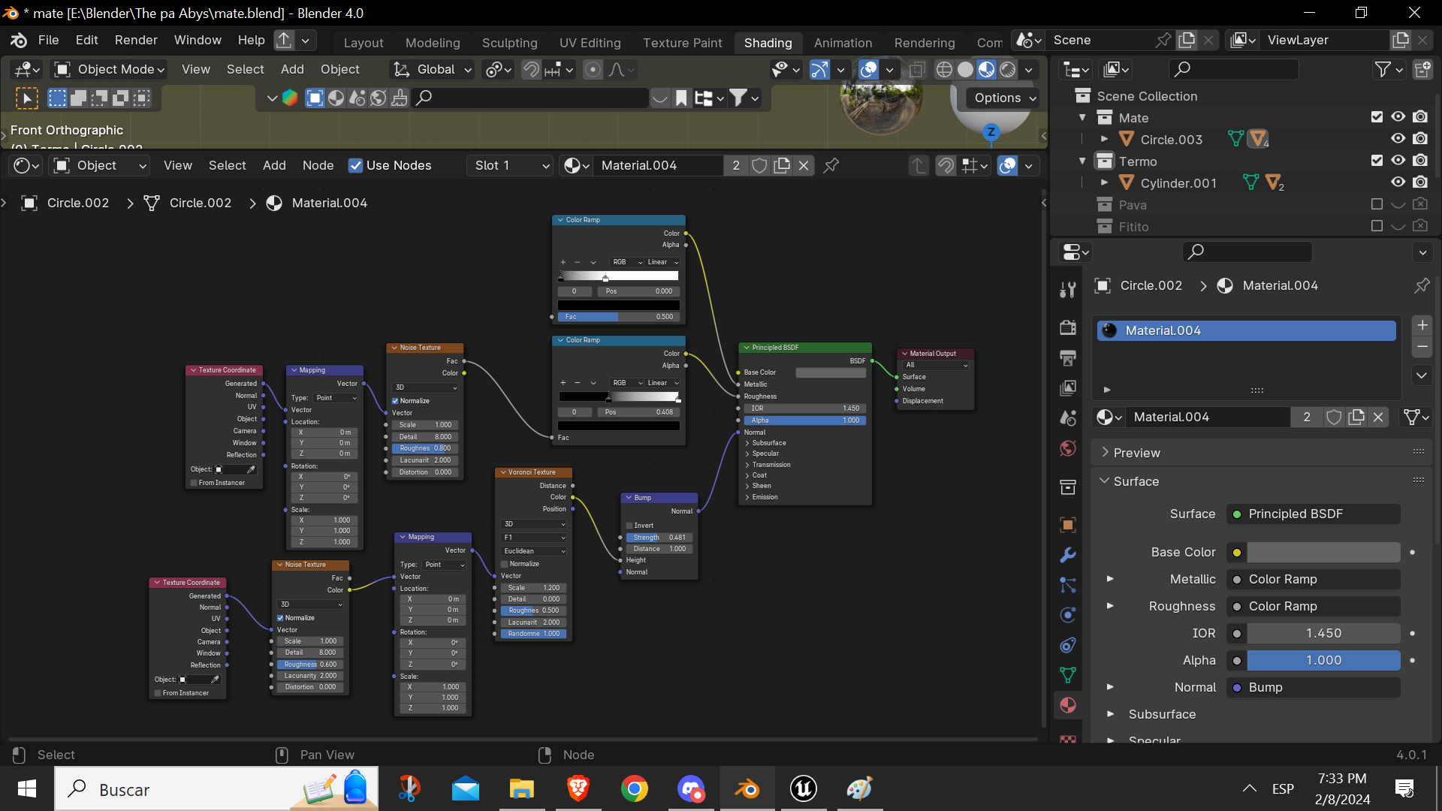Uncheck the Use Nodes checkbox
This screenshot has height=811, width=1442.
click(356, 165)
